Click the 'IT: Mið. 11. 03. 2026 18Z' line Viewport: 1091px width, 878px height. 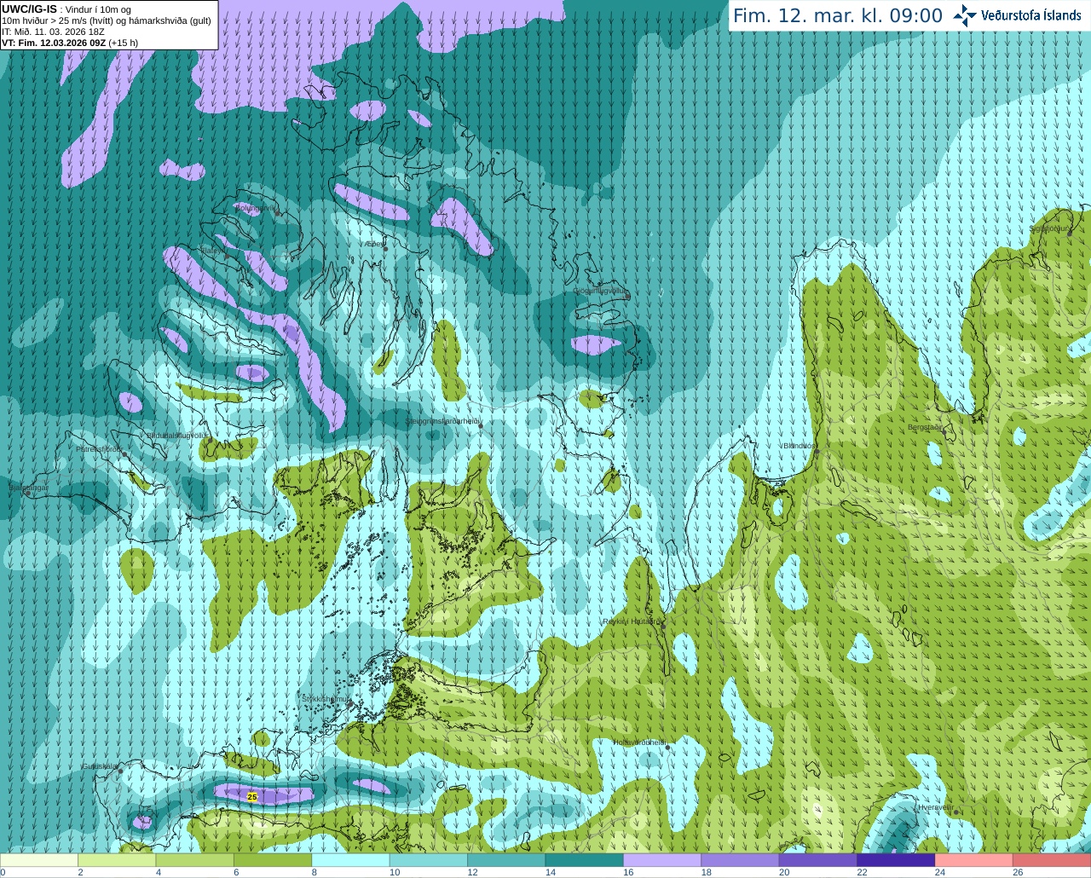pyautogui.click(x=53, y=32)
